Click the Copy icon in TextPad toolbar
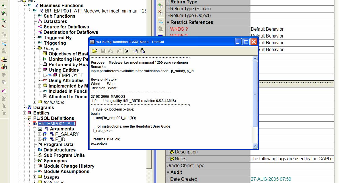Image resolution: width=339 pixels, height=183 pixels. tap(135, 51)
